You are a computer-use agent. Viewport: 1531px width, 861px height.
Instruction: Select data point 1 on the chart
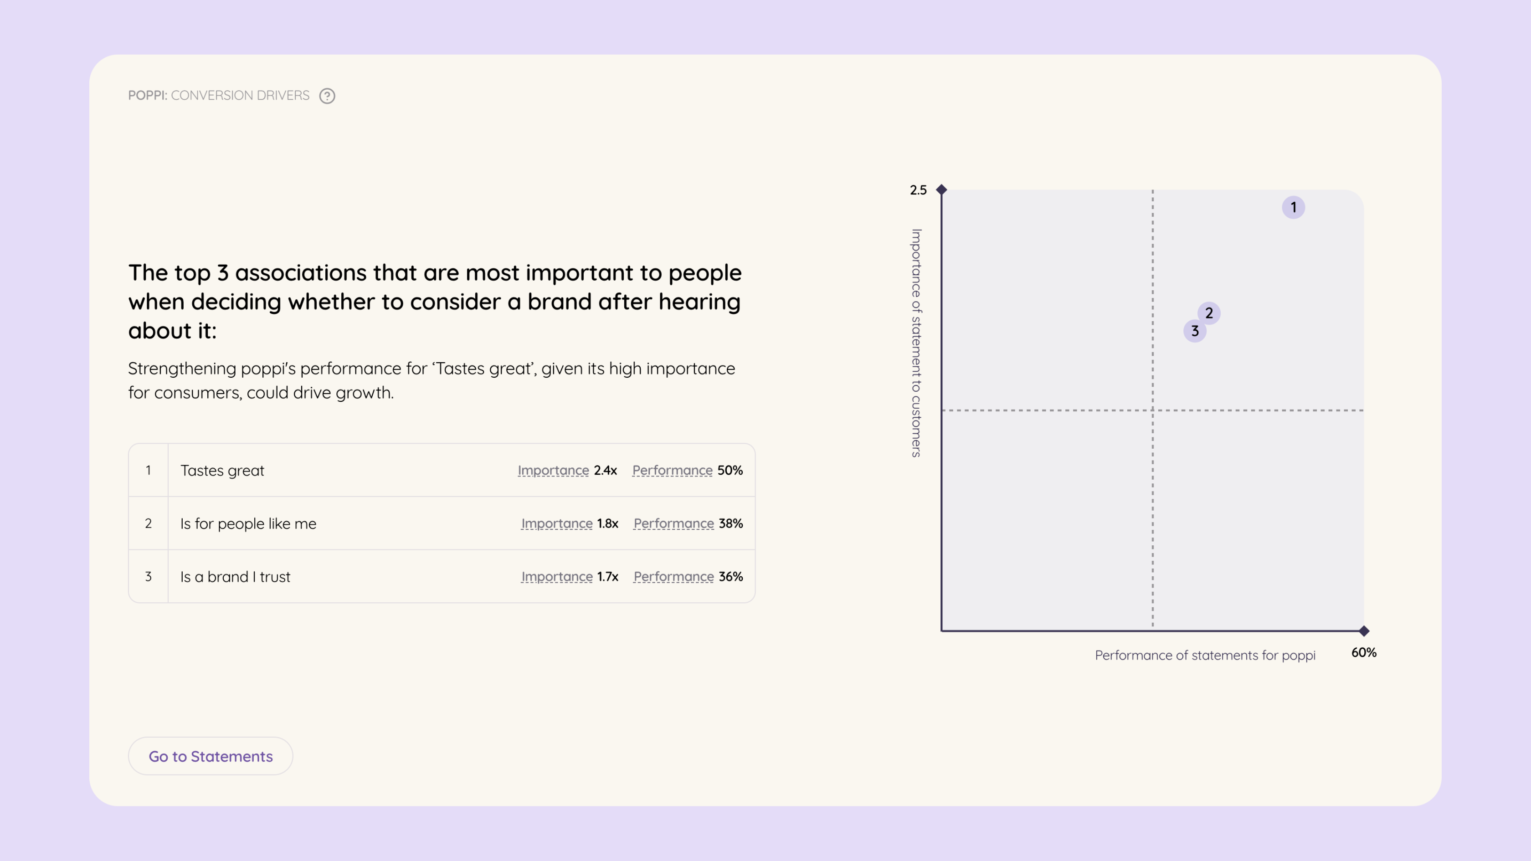click(x=1293, y=207)
